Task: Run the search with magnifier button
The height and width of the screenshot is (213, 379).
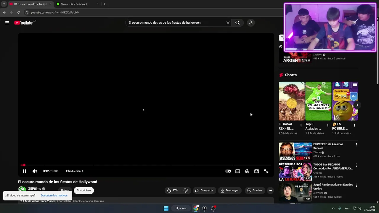Action: pyautogui.click(x=237, y=23)
